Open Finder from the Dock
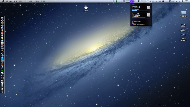This screenshot has height=107, width=190. [2, 18]
